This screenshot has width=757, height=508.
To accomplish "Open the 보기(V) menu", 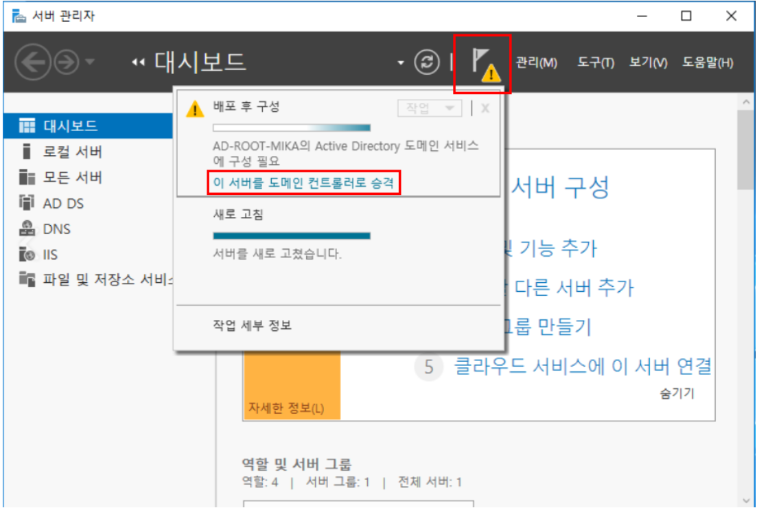I will click(x=648, y=62).
